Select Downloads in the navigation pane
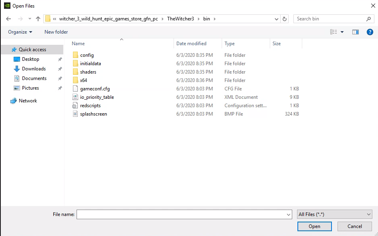378x236 pixels. (34, 69)
